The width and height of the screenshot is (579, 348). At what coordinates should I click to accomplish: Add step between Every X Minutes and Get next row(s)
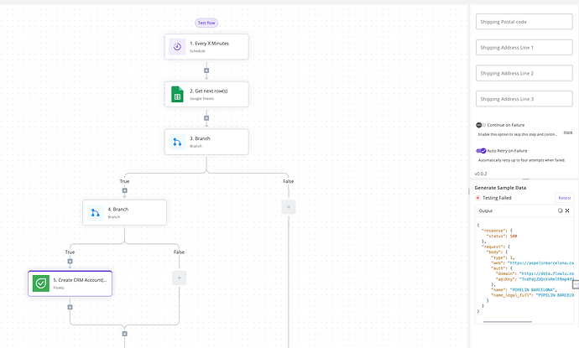(206, 70)
